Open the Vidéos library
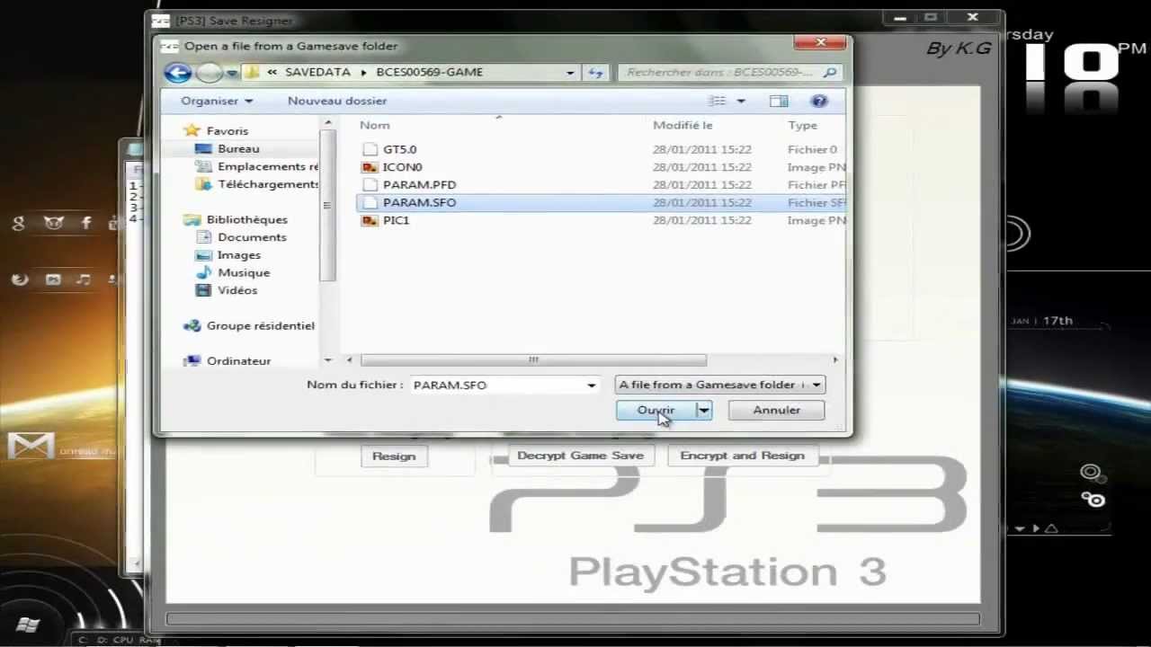Viewport: 1151px width, 647px height. coord(237,290)
